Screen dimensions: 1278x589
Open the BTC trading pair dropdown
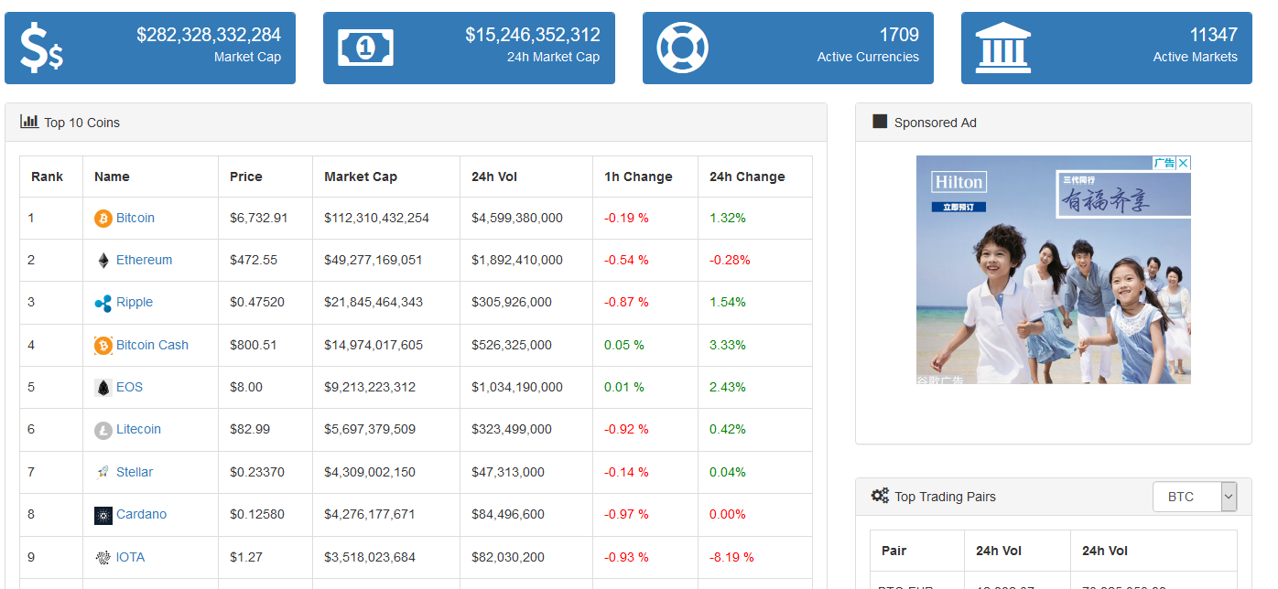[x=1194, y=497]
